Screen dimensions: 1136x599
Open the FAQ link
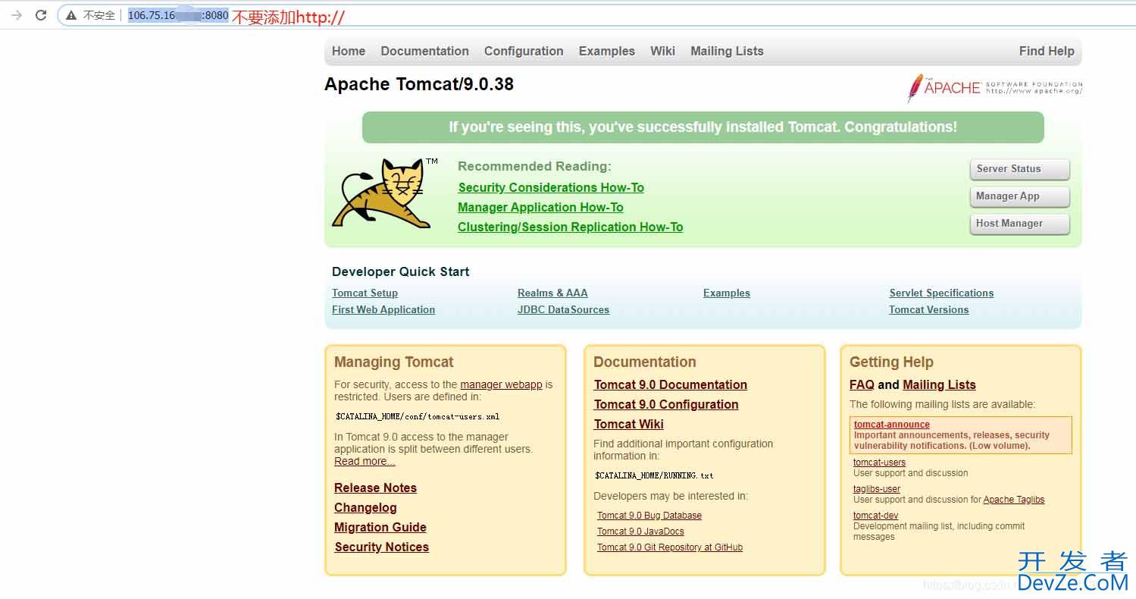tap(862, 385)
